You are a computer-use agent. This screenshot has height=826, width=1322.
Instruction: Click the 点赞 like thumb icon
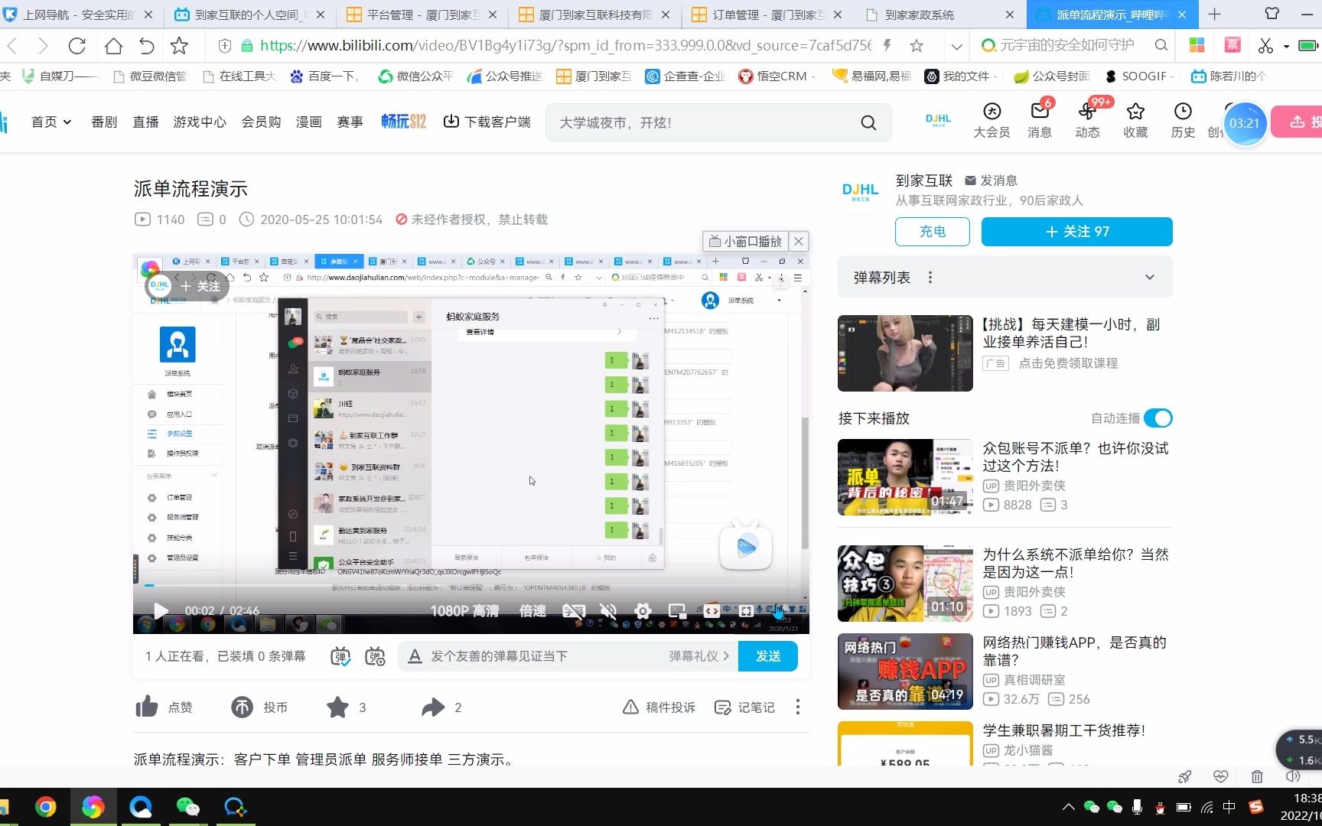pyautogui.click(x=147, y=707)
